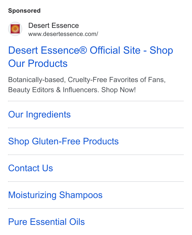Click the ad description mentioning Cruelty-Free Favorites
192x235 pixels.
pyautogui.click(x=87, y=85)
